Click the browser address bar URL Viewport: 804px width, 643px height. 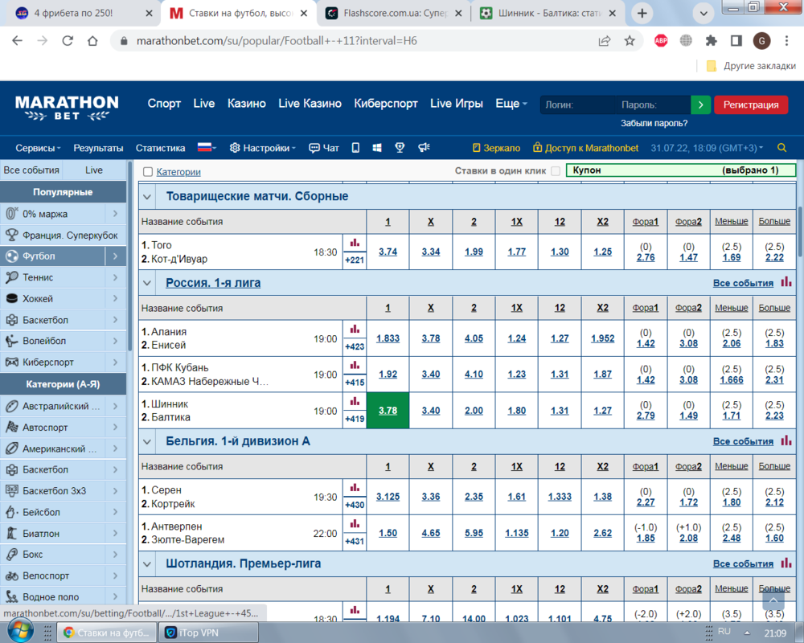[277, 41]
